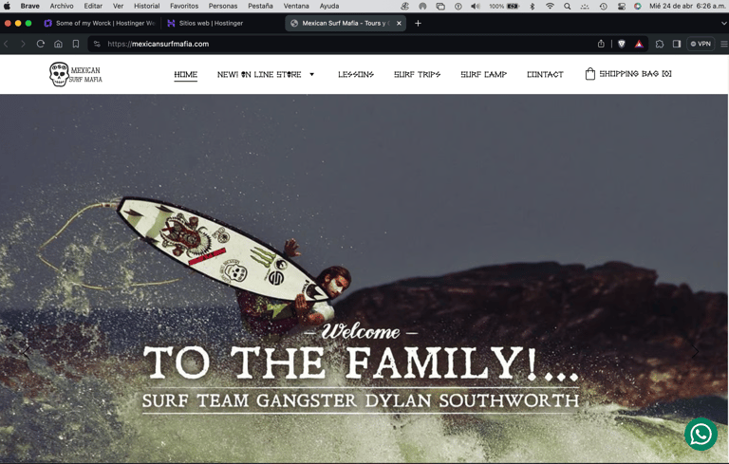
Task: Open the Lessons page
Action: 356,74
